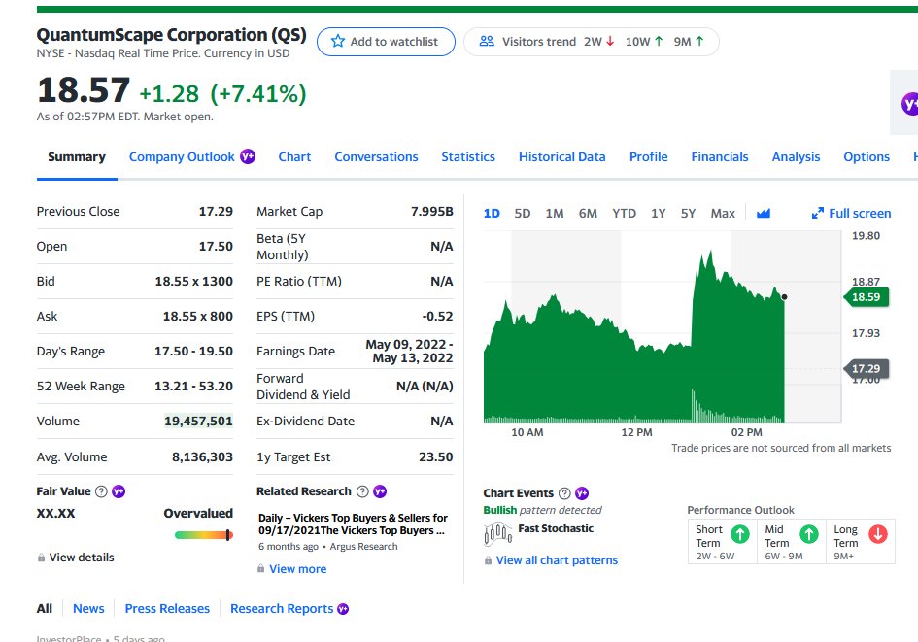
Task: Show All news items filter
Action: coord(45,609)
